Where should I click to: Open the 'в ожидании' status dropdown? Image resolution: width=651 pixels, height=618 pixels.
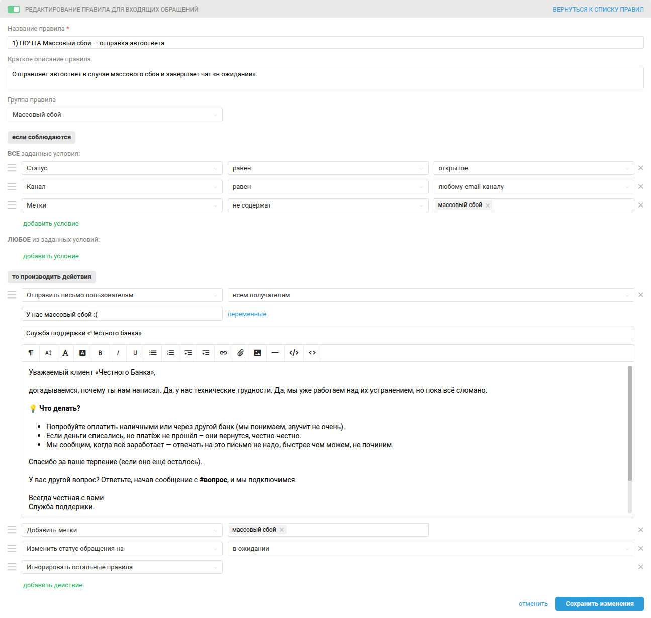tap(431, 549)
